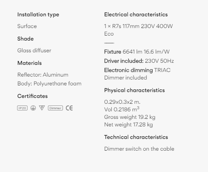Click the Surface installation value
This screenshot has height=172, width=208.
[x=27, y=26]
